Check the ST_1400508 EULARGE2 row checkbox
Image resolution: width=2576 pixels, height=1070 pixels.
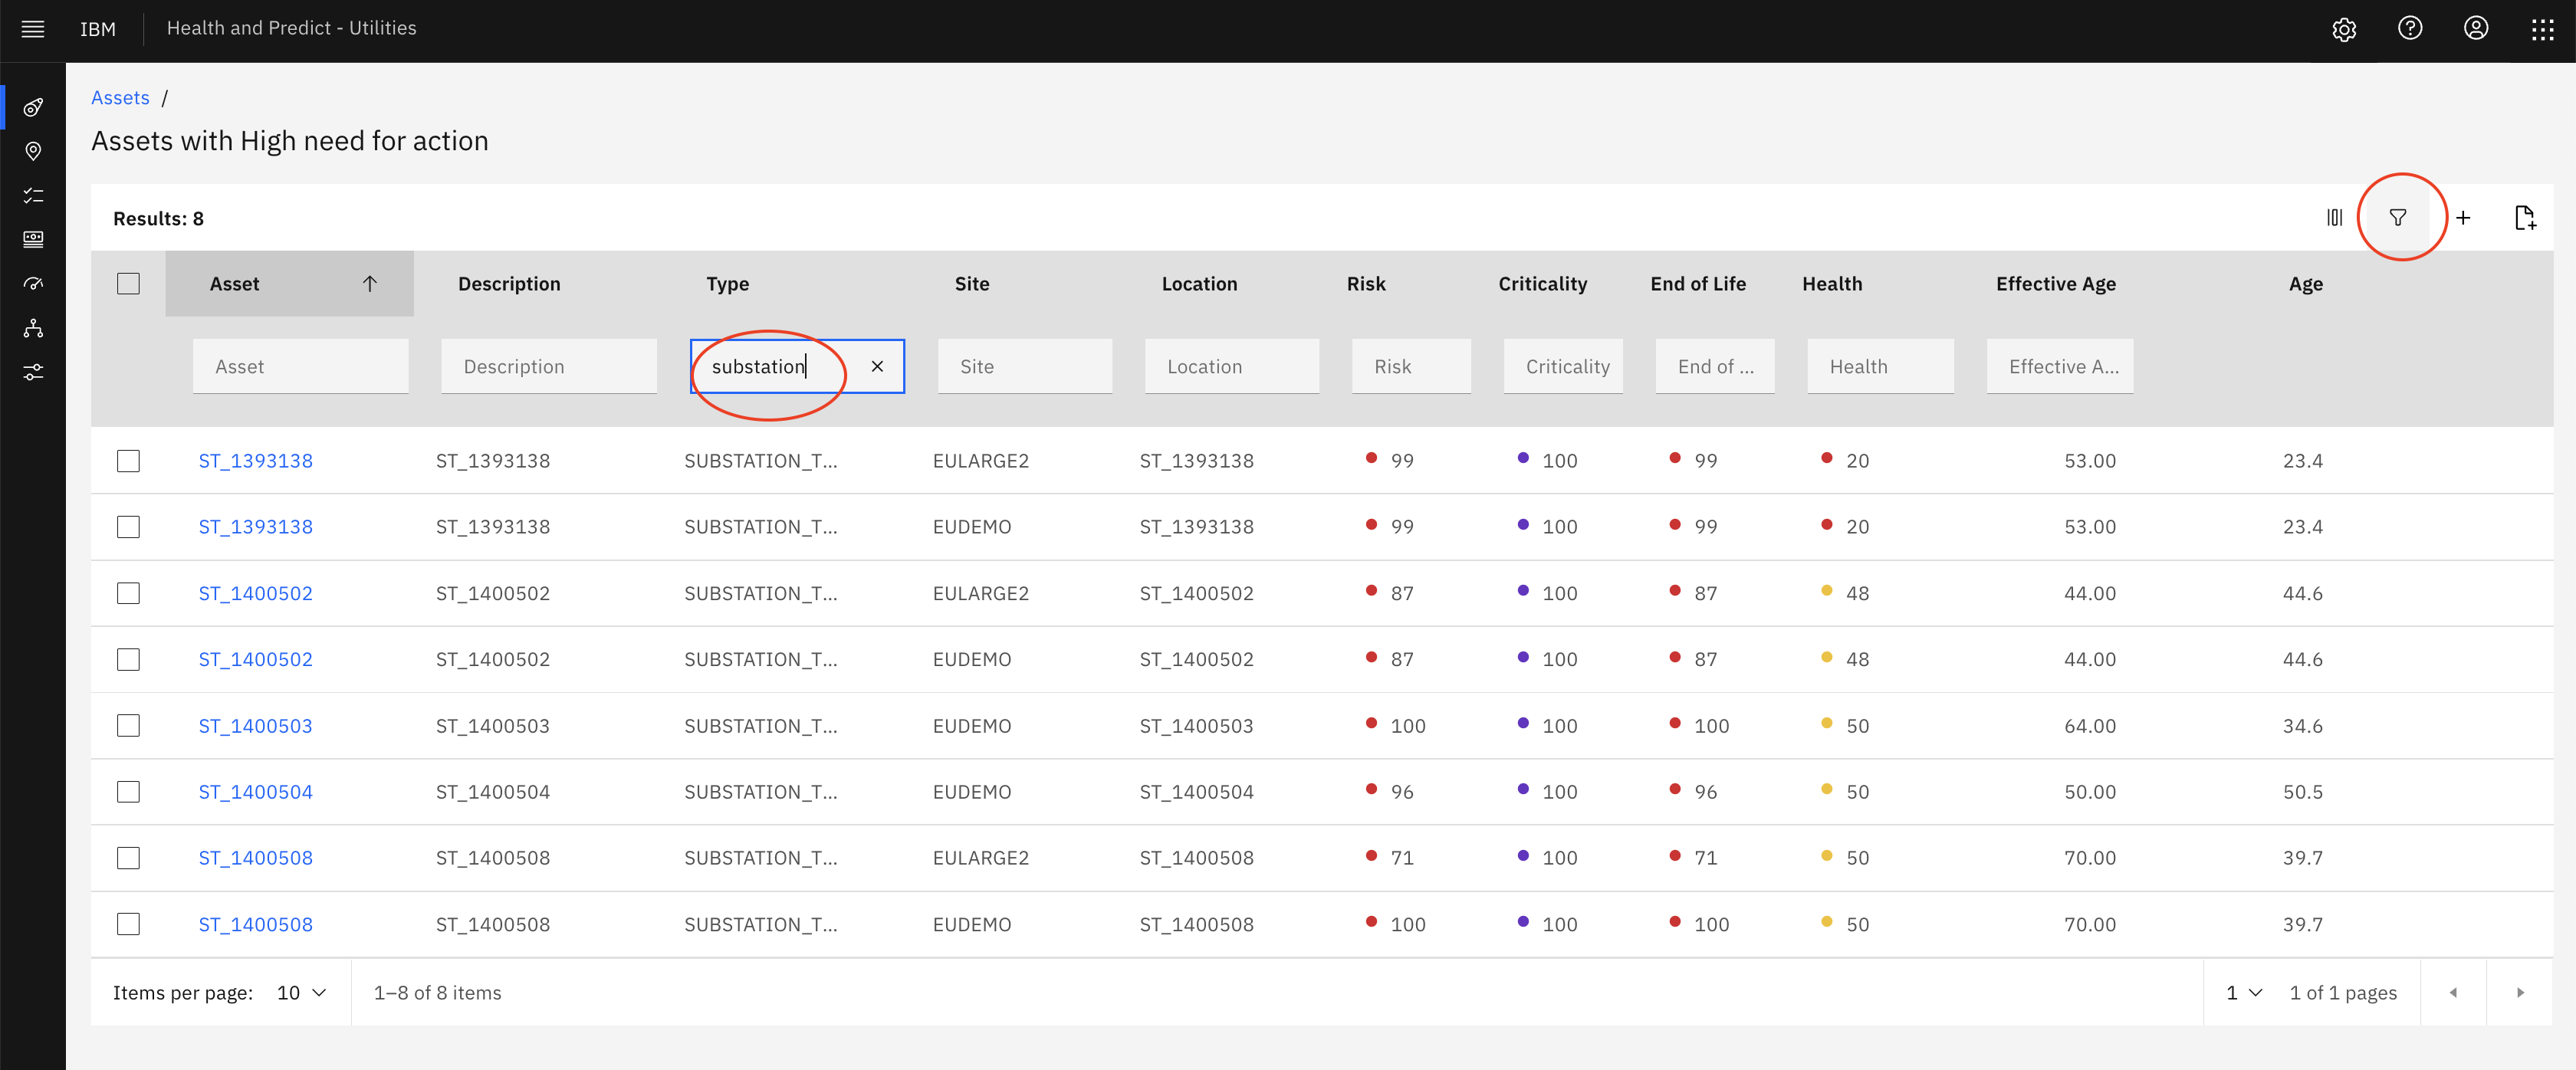[128, 858]
